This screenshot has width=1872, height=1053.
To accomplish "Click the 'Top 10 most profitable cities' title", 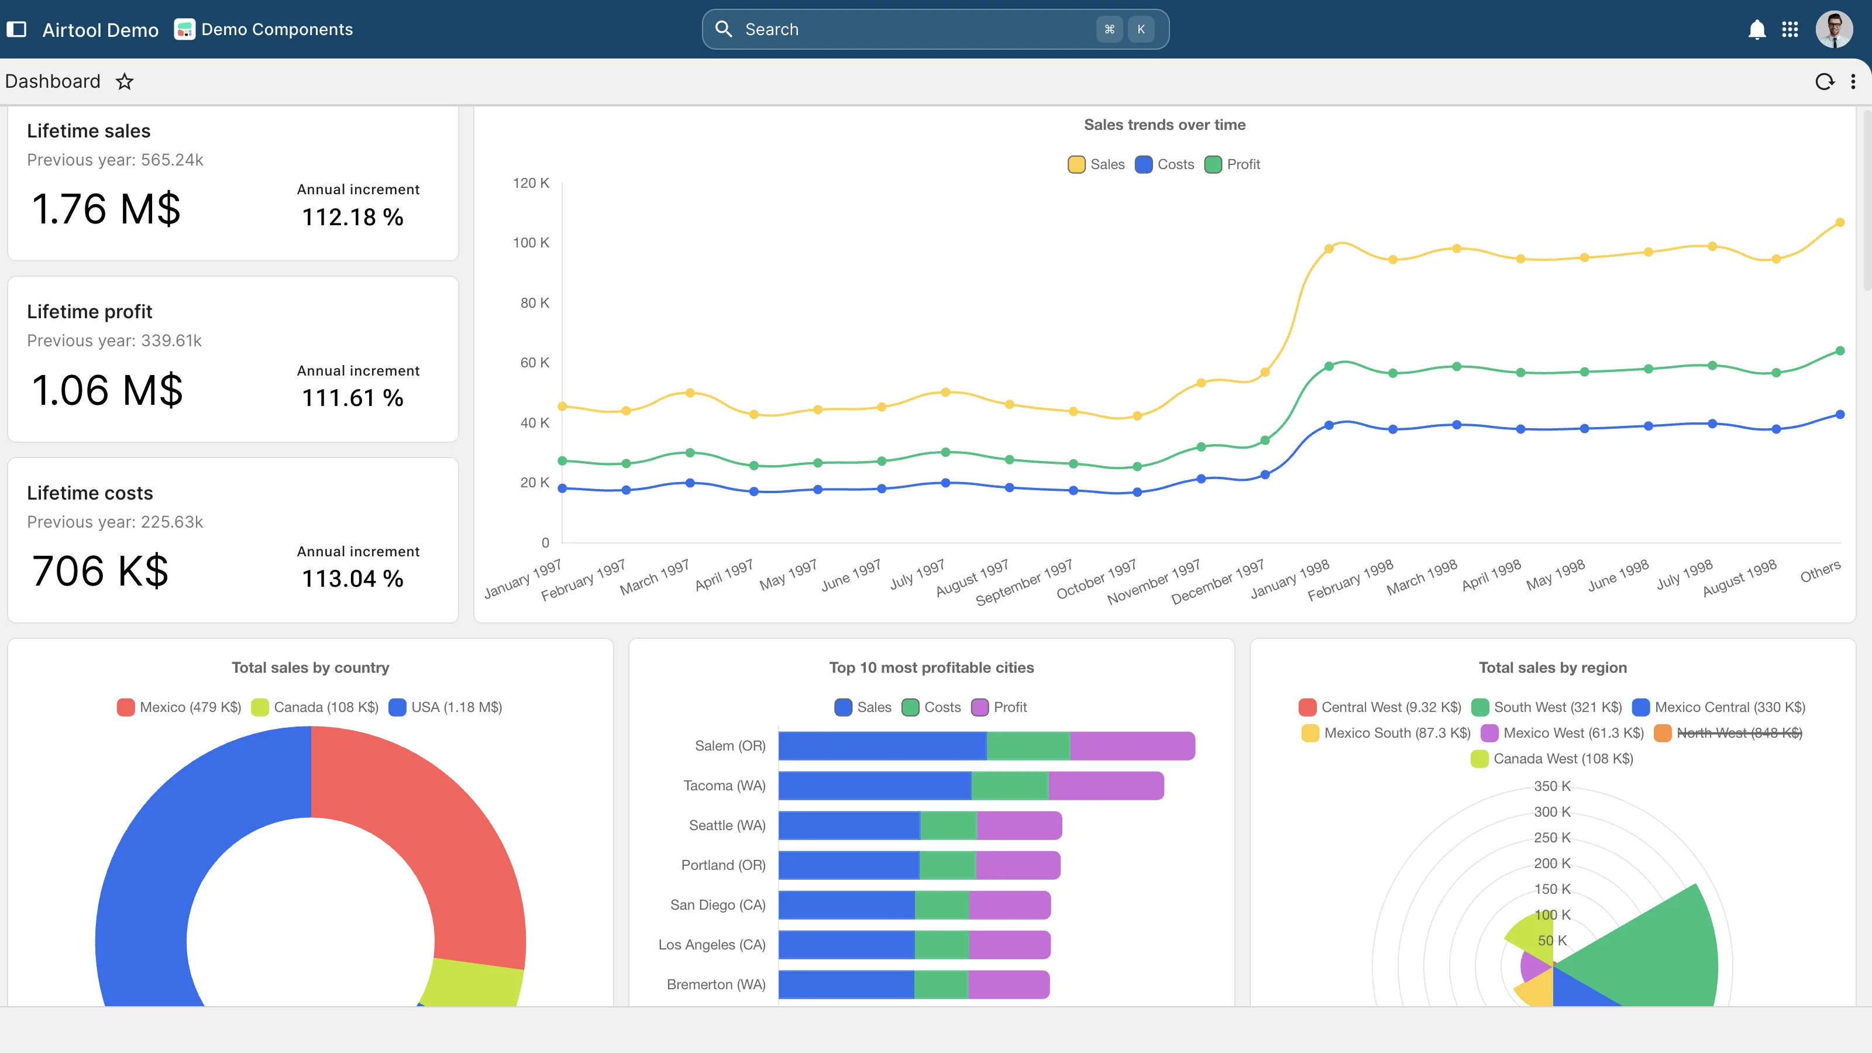I will (x=931, y=668).
